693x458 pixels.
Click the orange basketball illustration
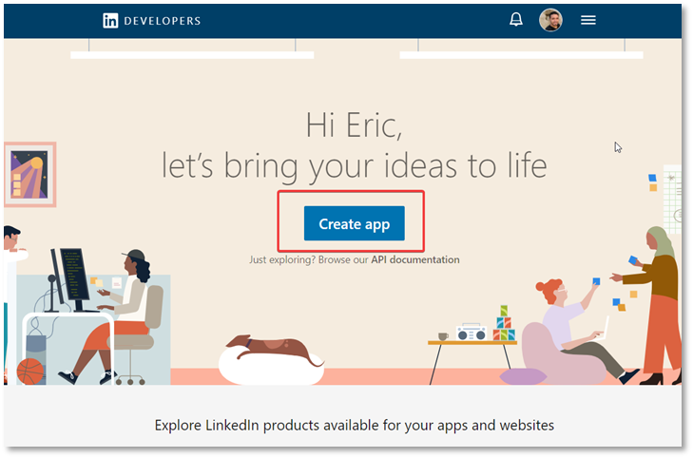[30, 372]
